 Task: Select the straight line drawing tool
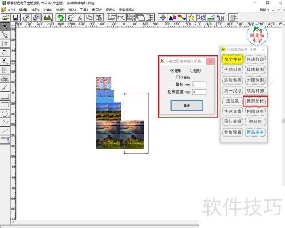click(5, 87)
